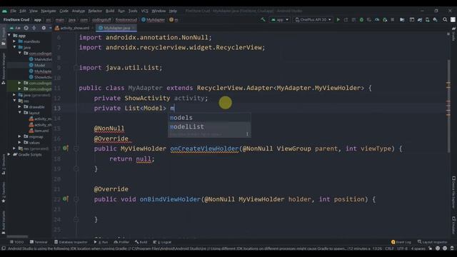This screenshot has height=257, width=457.
Task: Expand the values folder
Action: [19, 143]
